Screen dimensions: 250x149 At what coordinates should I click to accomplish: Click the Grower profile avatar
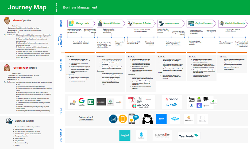pyautogui.click(x=7, y=21)
